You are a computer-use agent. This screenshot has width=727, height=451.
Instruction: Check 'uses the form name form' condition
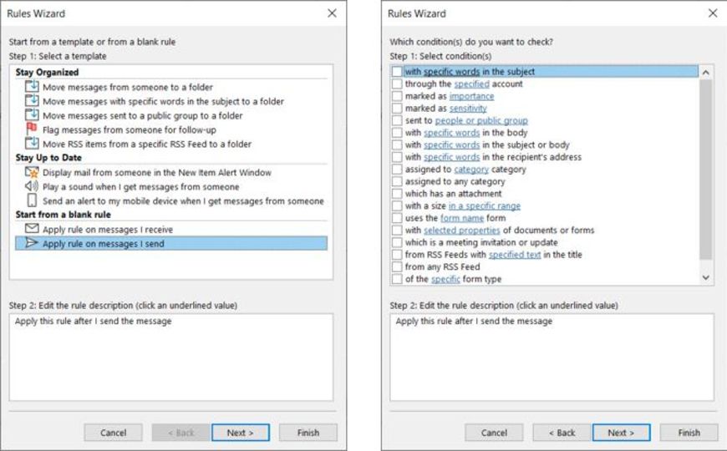[x=397, y=218]
